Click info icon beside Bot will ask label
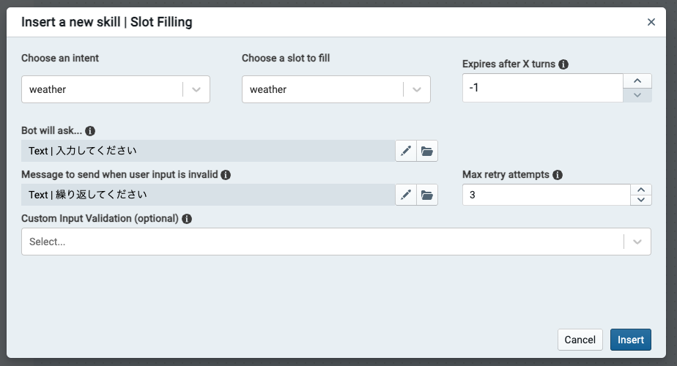Viewport: 677px width, 366px height. pos(90,131)
